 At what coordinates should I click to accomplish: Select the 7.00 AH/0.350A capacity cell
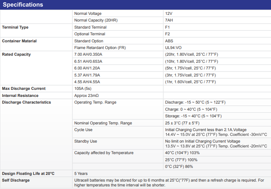(88, 55)
